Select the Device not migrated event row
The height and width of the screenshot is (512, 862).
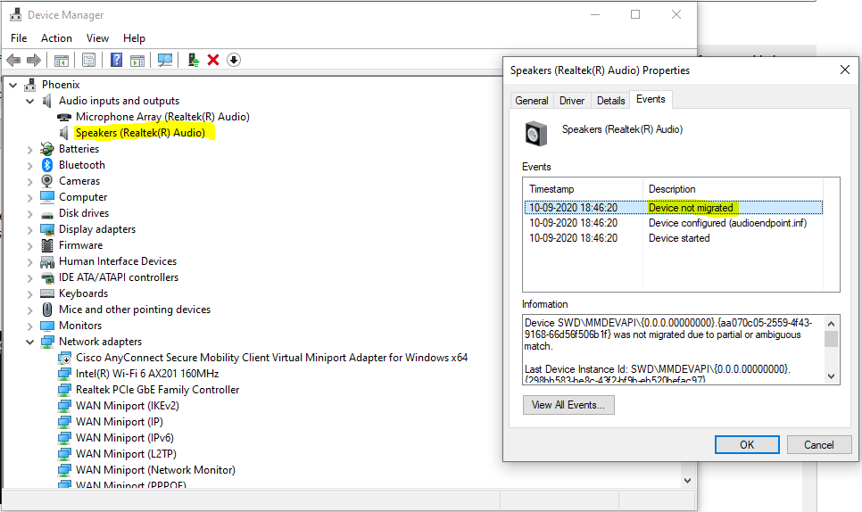click(674, 208)
